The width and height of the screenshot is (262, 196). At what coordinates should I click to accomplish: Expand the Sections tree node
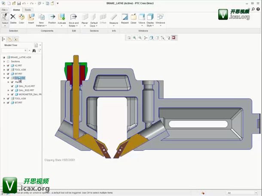tap(4, 61)
